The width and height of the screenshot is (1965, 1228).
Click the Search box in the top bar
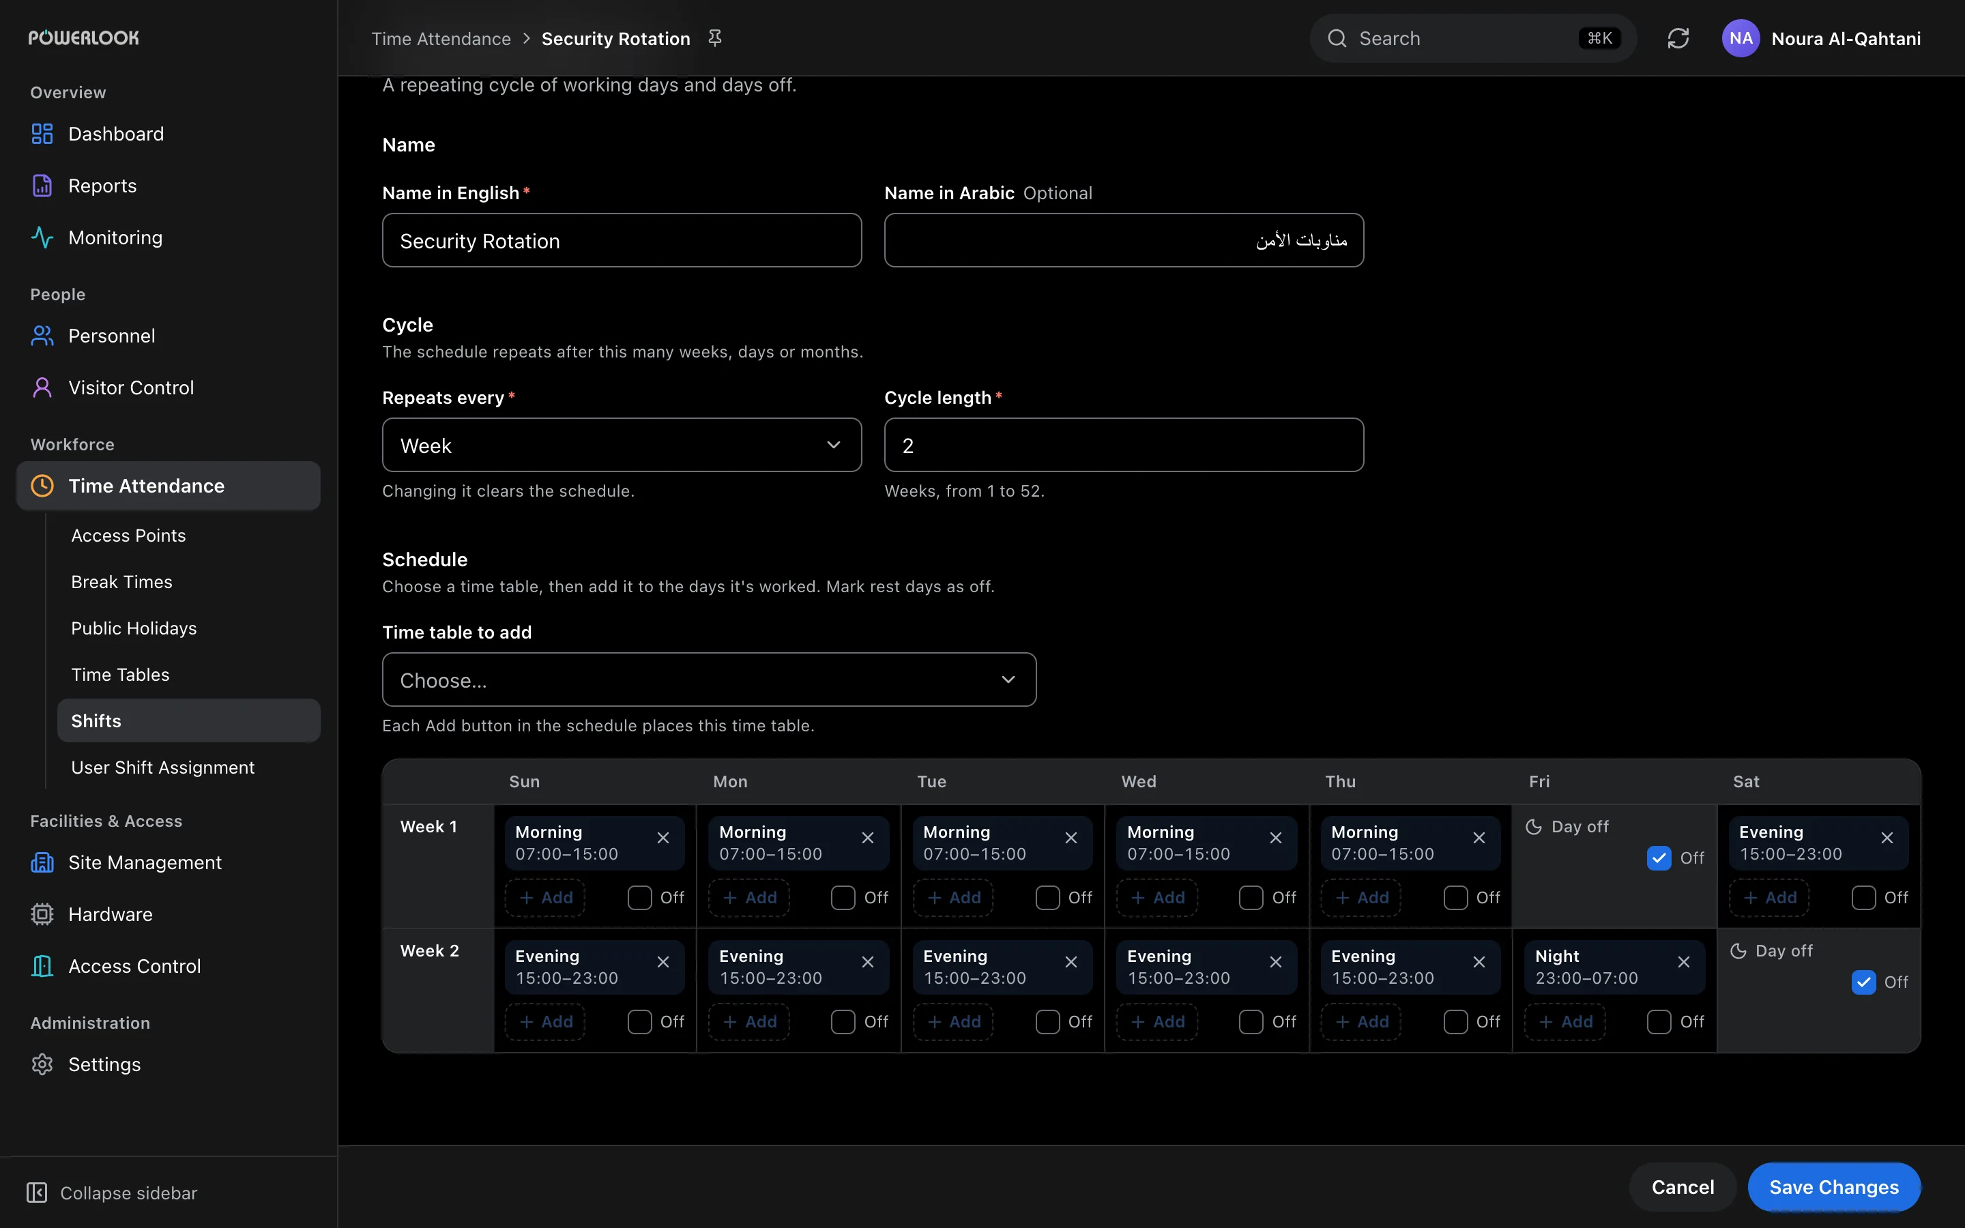(x=1473, y=38)
